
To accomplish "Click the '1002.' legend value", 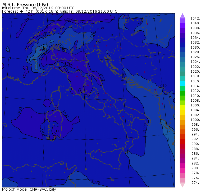I will click(x=195, y=115).
